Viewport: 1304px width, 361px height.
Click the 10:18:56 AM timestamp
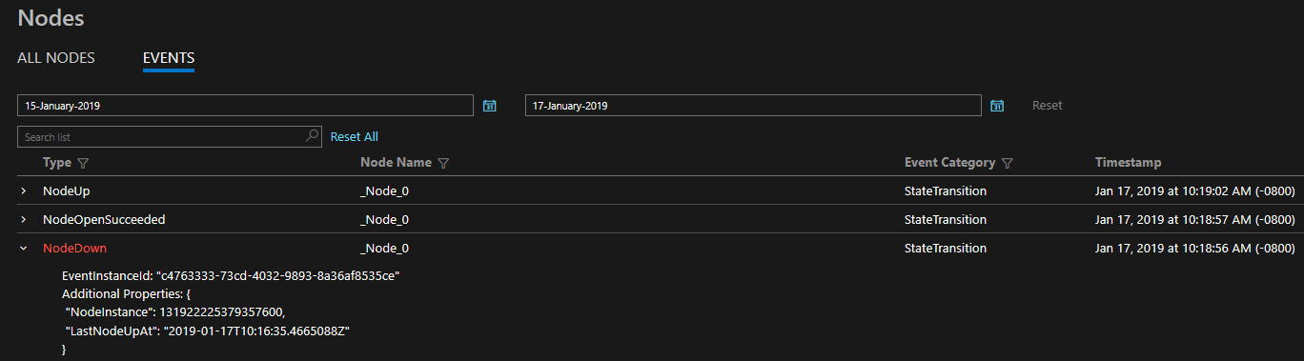(x=1195, y=249)
